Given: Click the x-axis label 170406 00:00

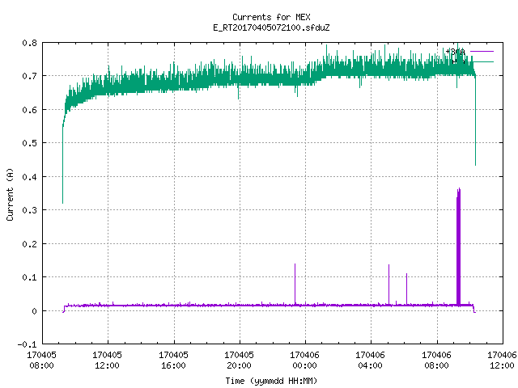Looking at the screenshot, I should (304, 361).
